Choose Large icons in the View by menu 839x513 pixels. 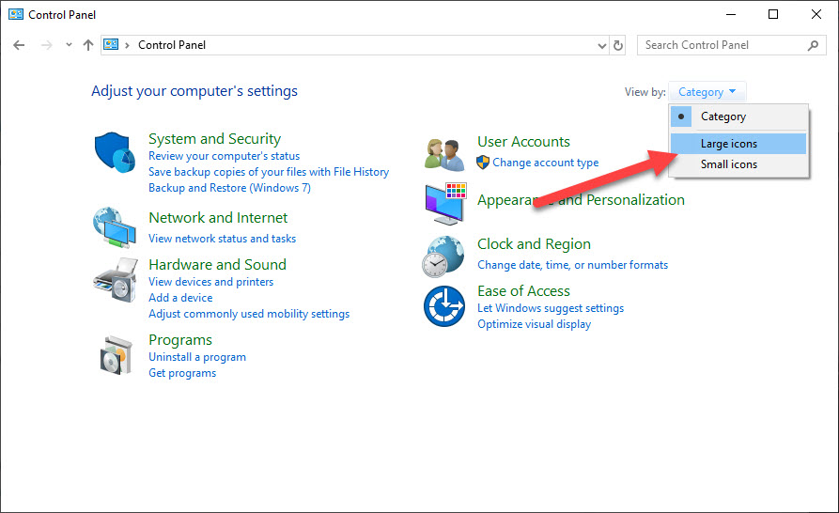coord(738,144)
